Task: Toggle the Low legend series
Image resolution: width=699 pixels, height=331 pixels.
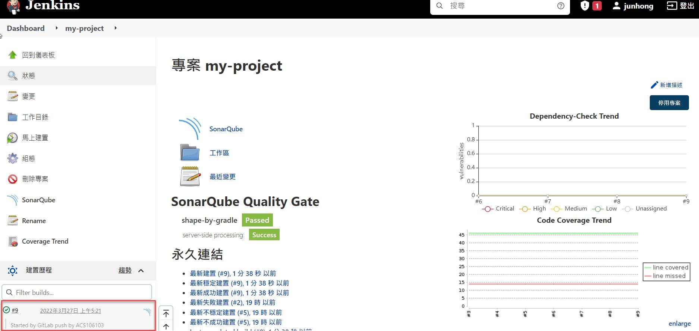Action: (x=604, y=209)
